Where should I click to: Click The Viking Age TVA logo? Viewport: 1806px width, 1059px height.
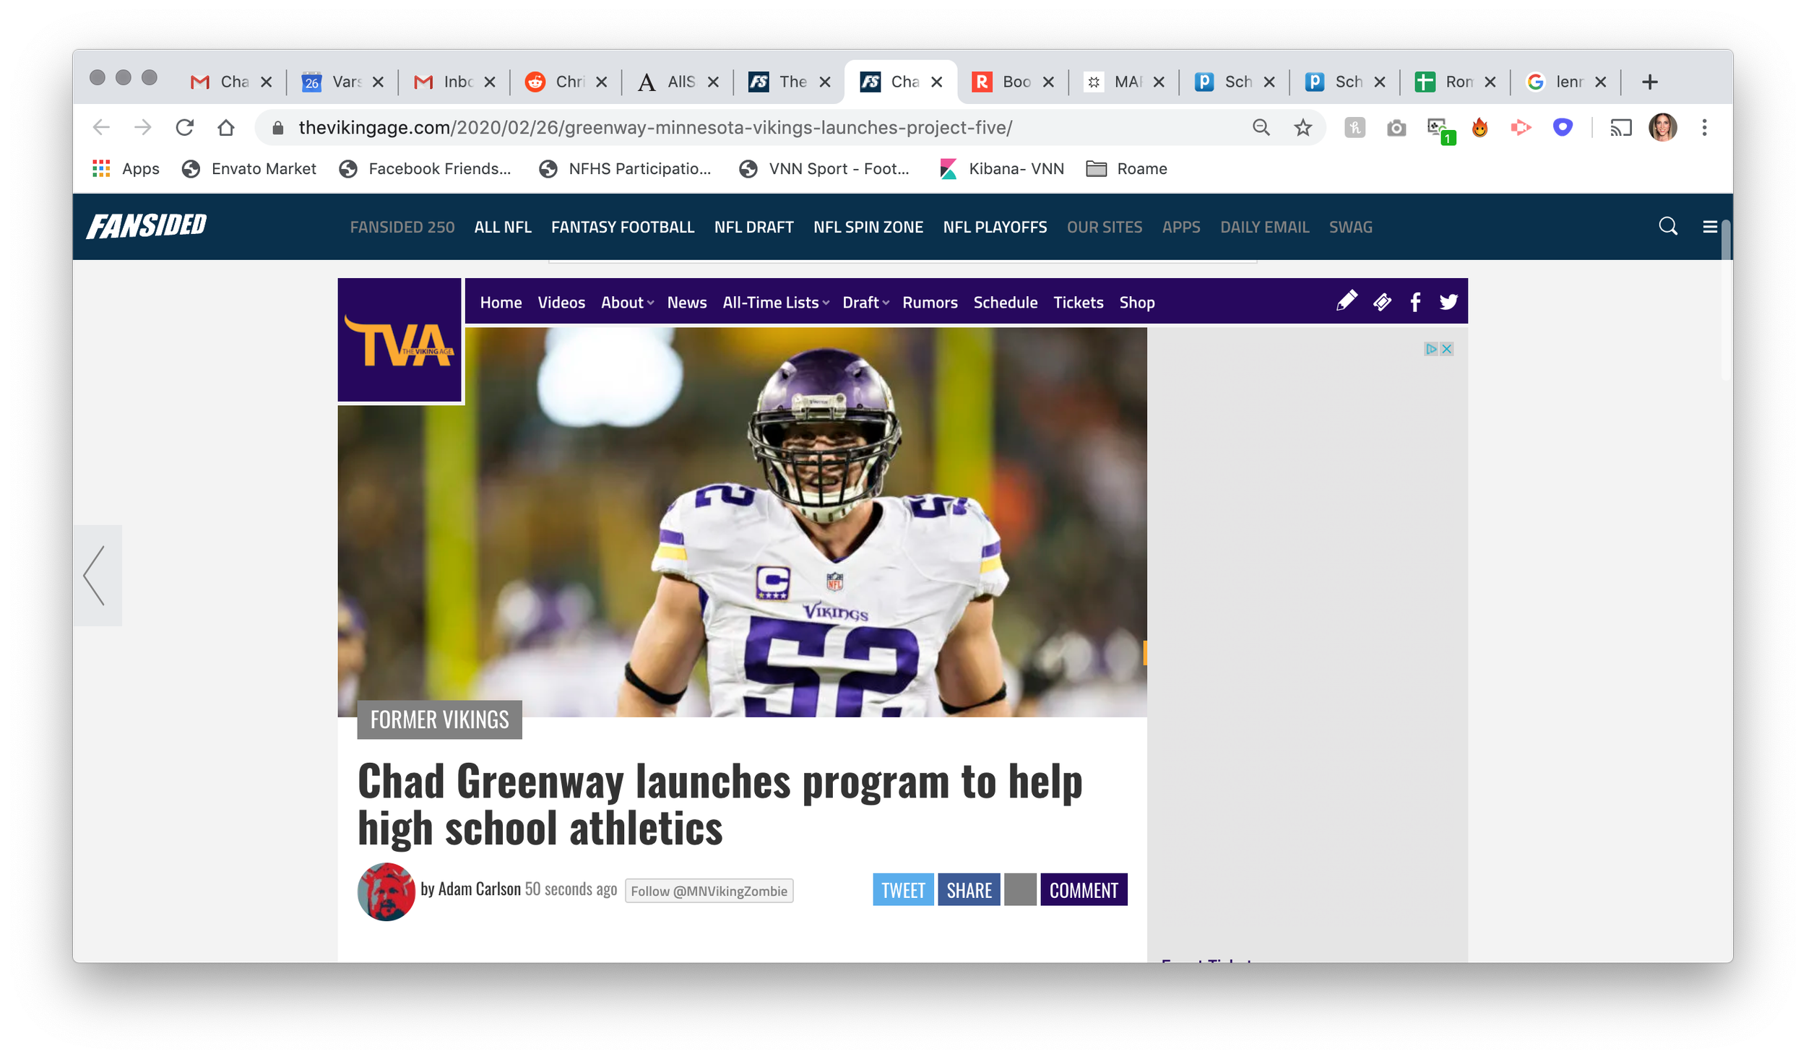(x=399, y=340)
